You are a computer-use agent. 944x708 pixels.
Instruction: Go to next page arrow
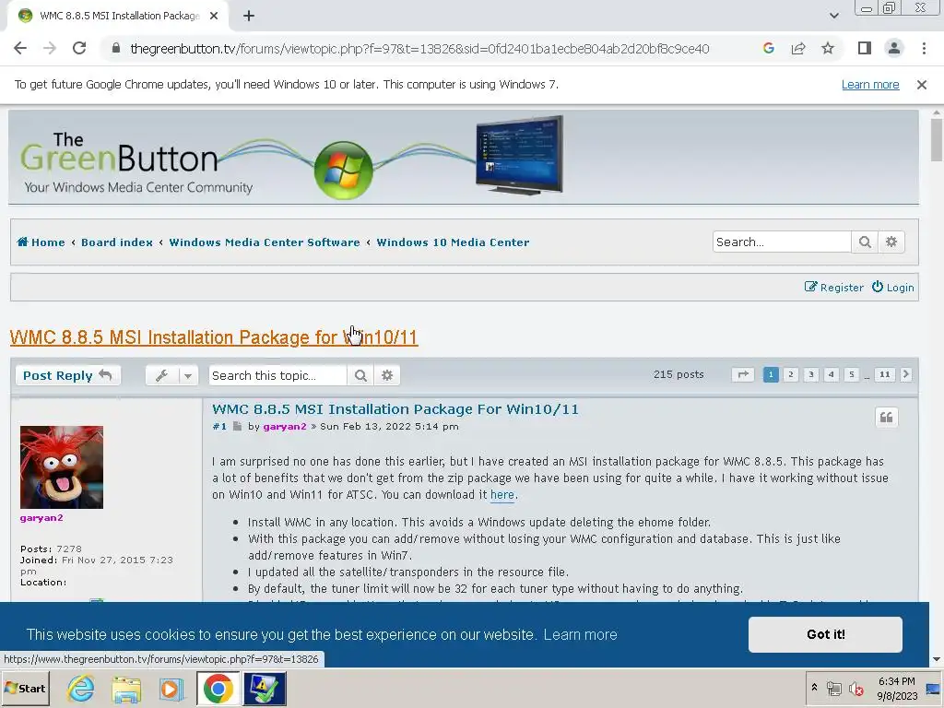pos(905,374)
